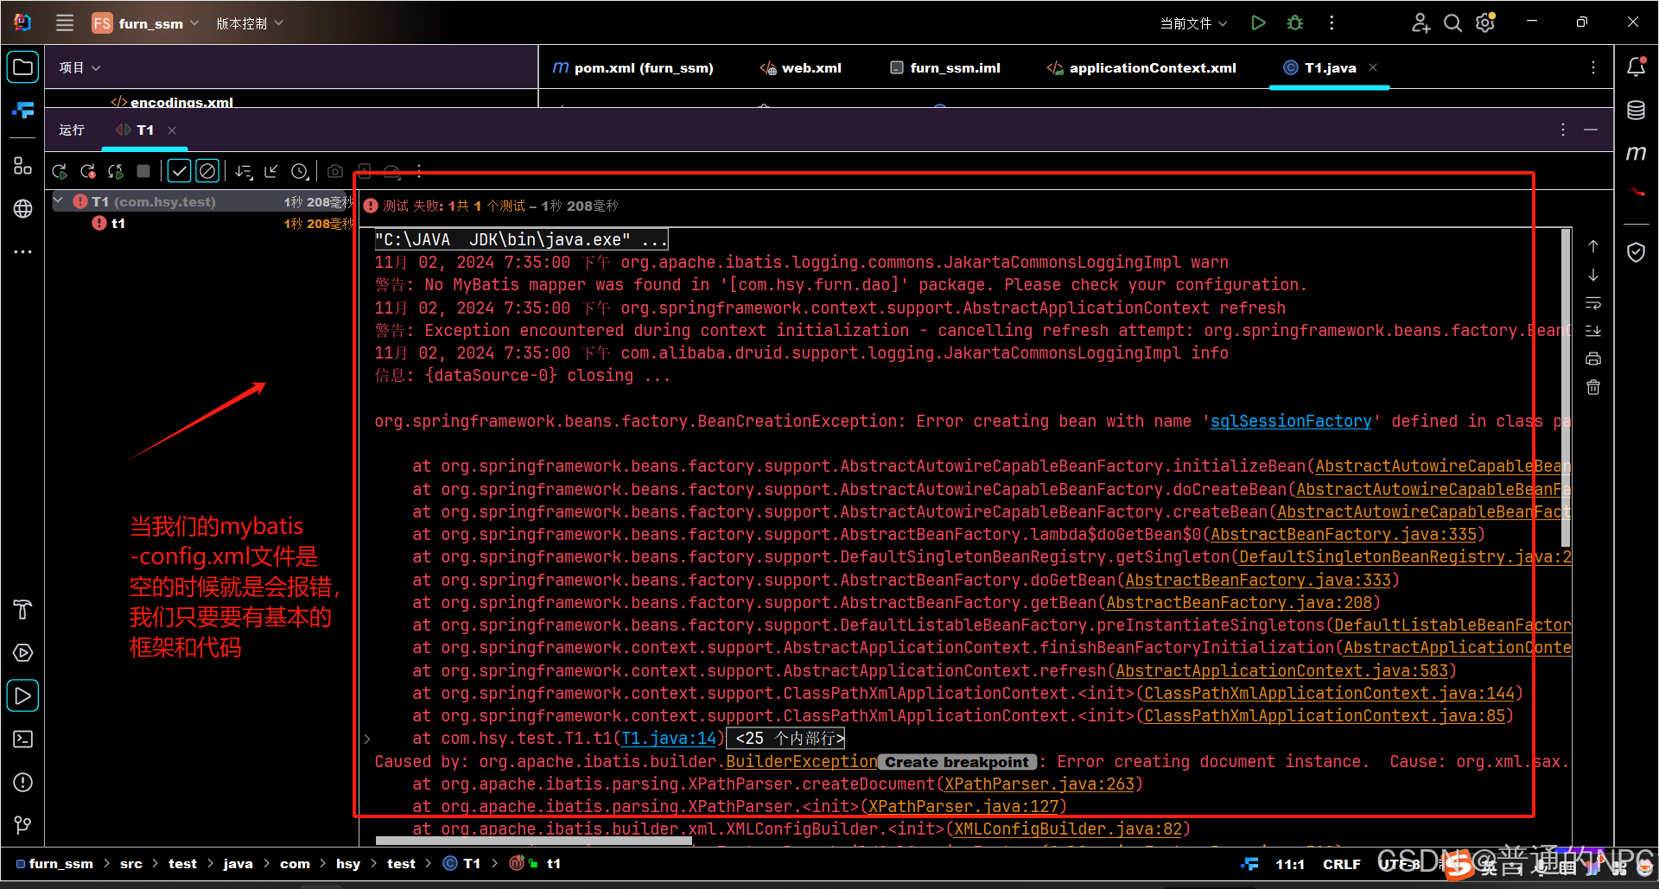1659x889 pixels.
Task: Toggle auto-test rerun icon
Action: (x=116, y=171)
